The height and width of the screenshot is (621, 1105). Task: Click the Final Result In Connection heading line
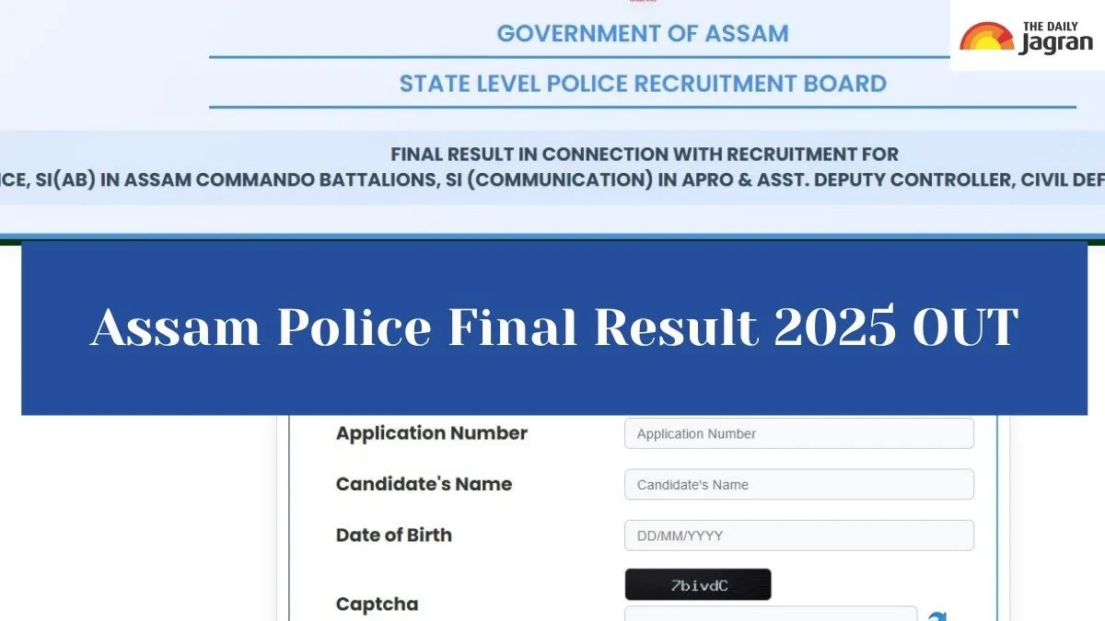coord(644,154)
